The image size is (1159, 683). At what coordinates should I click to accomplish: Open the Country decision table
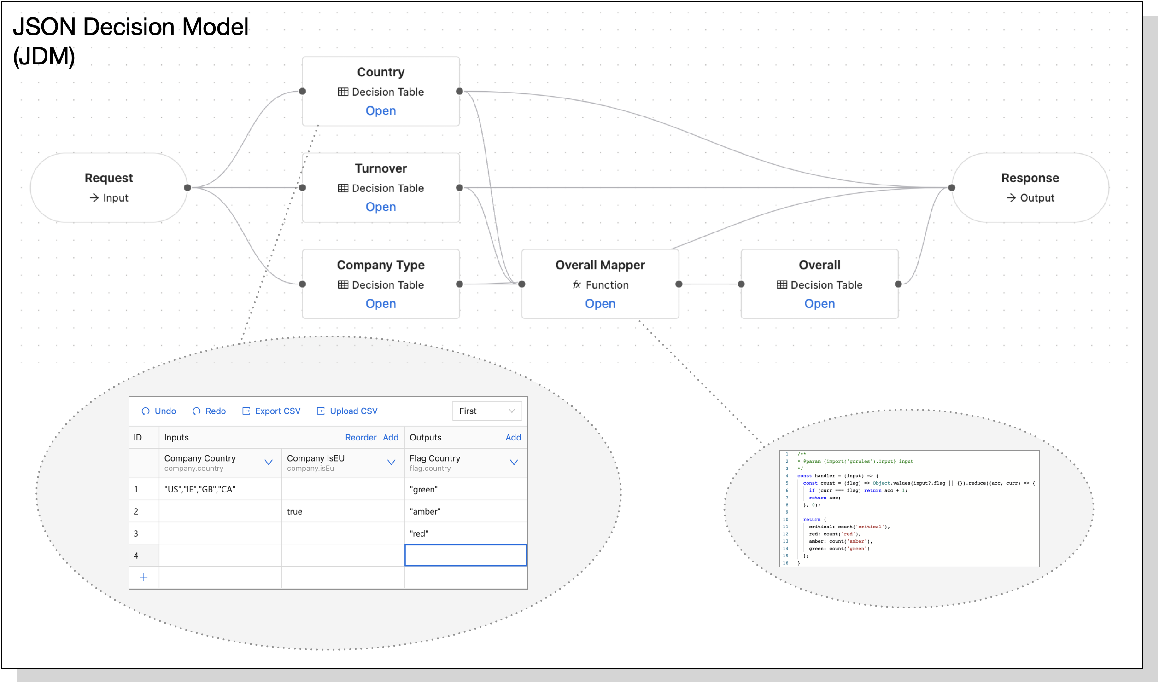point(380,110)
